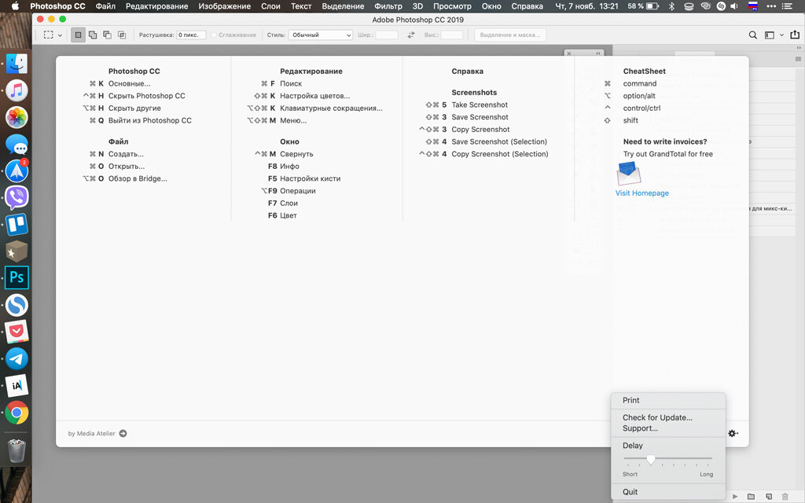The height and width of the screenshot is (503, 805).
Task: Expand the tool preset picker arrow
Action: pyautogui.click(x=60, y=35)
